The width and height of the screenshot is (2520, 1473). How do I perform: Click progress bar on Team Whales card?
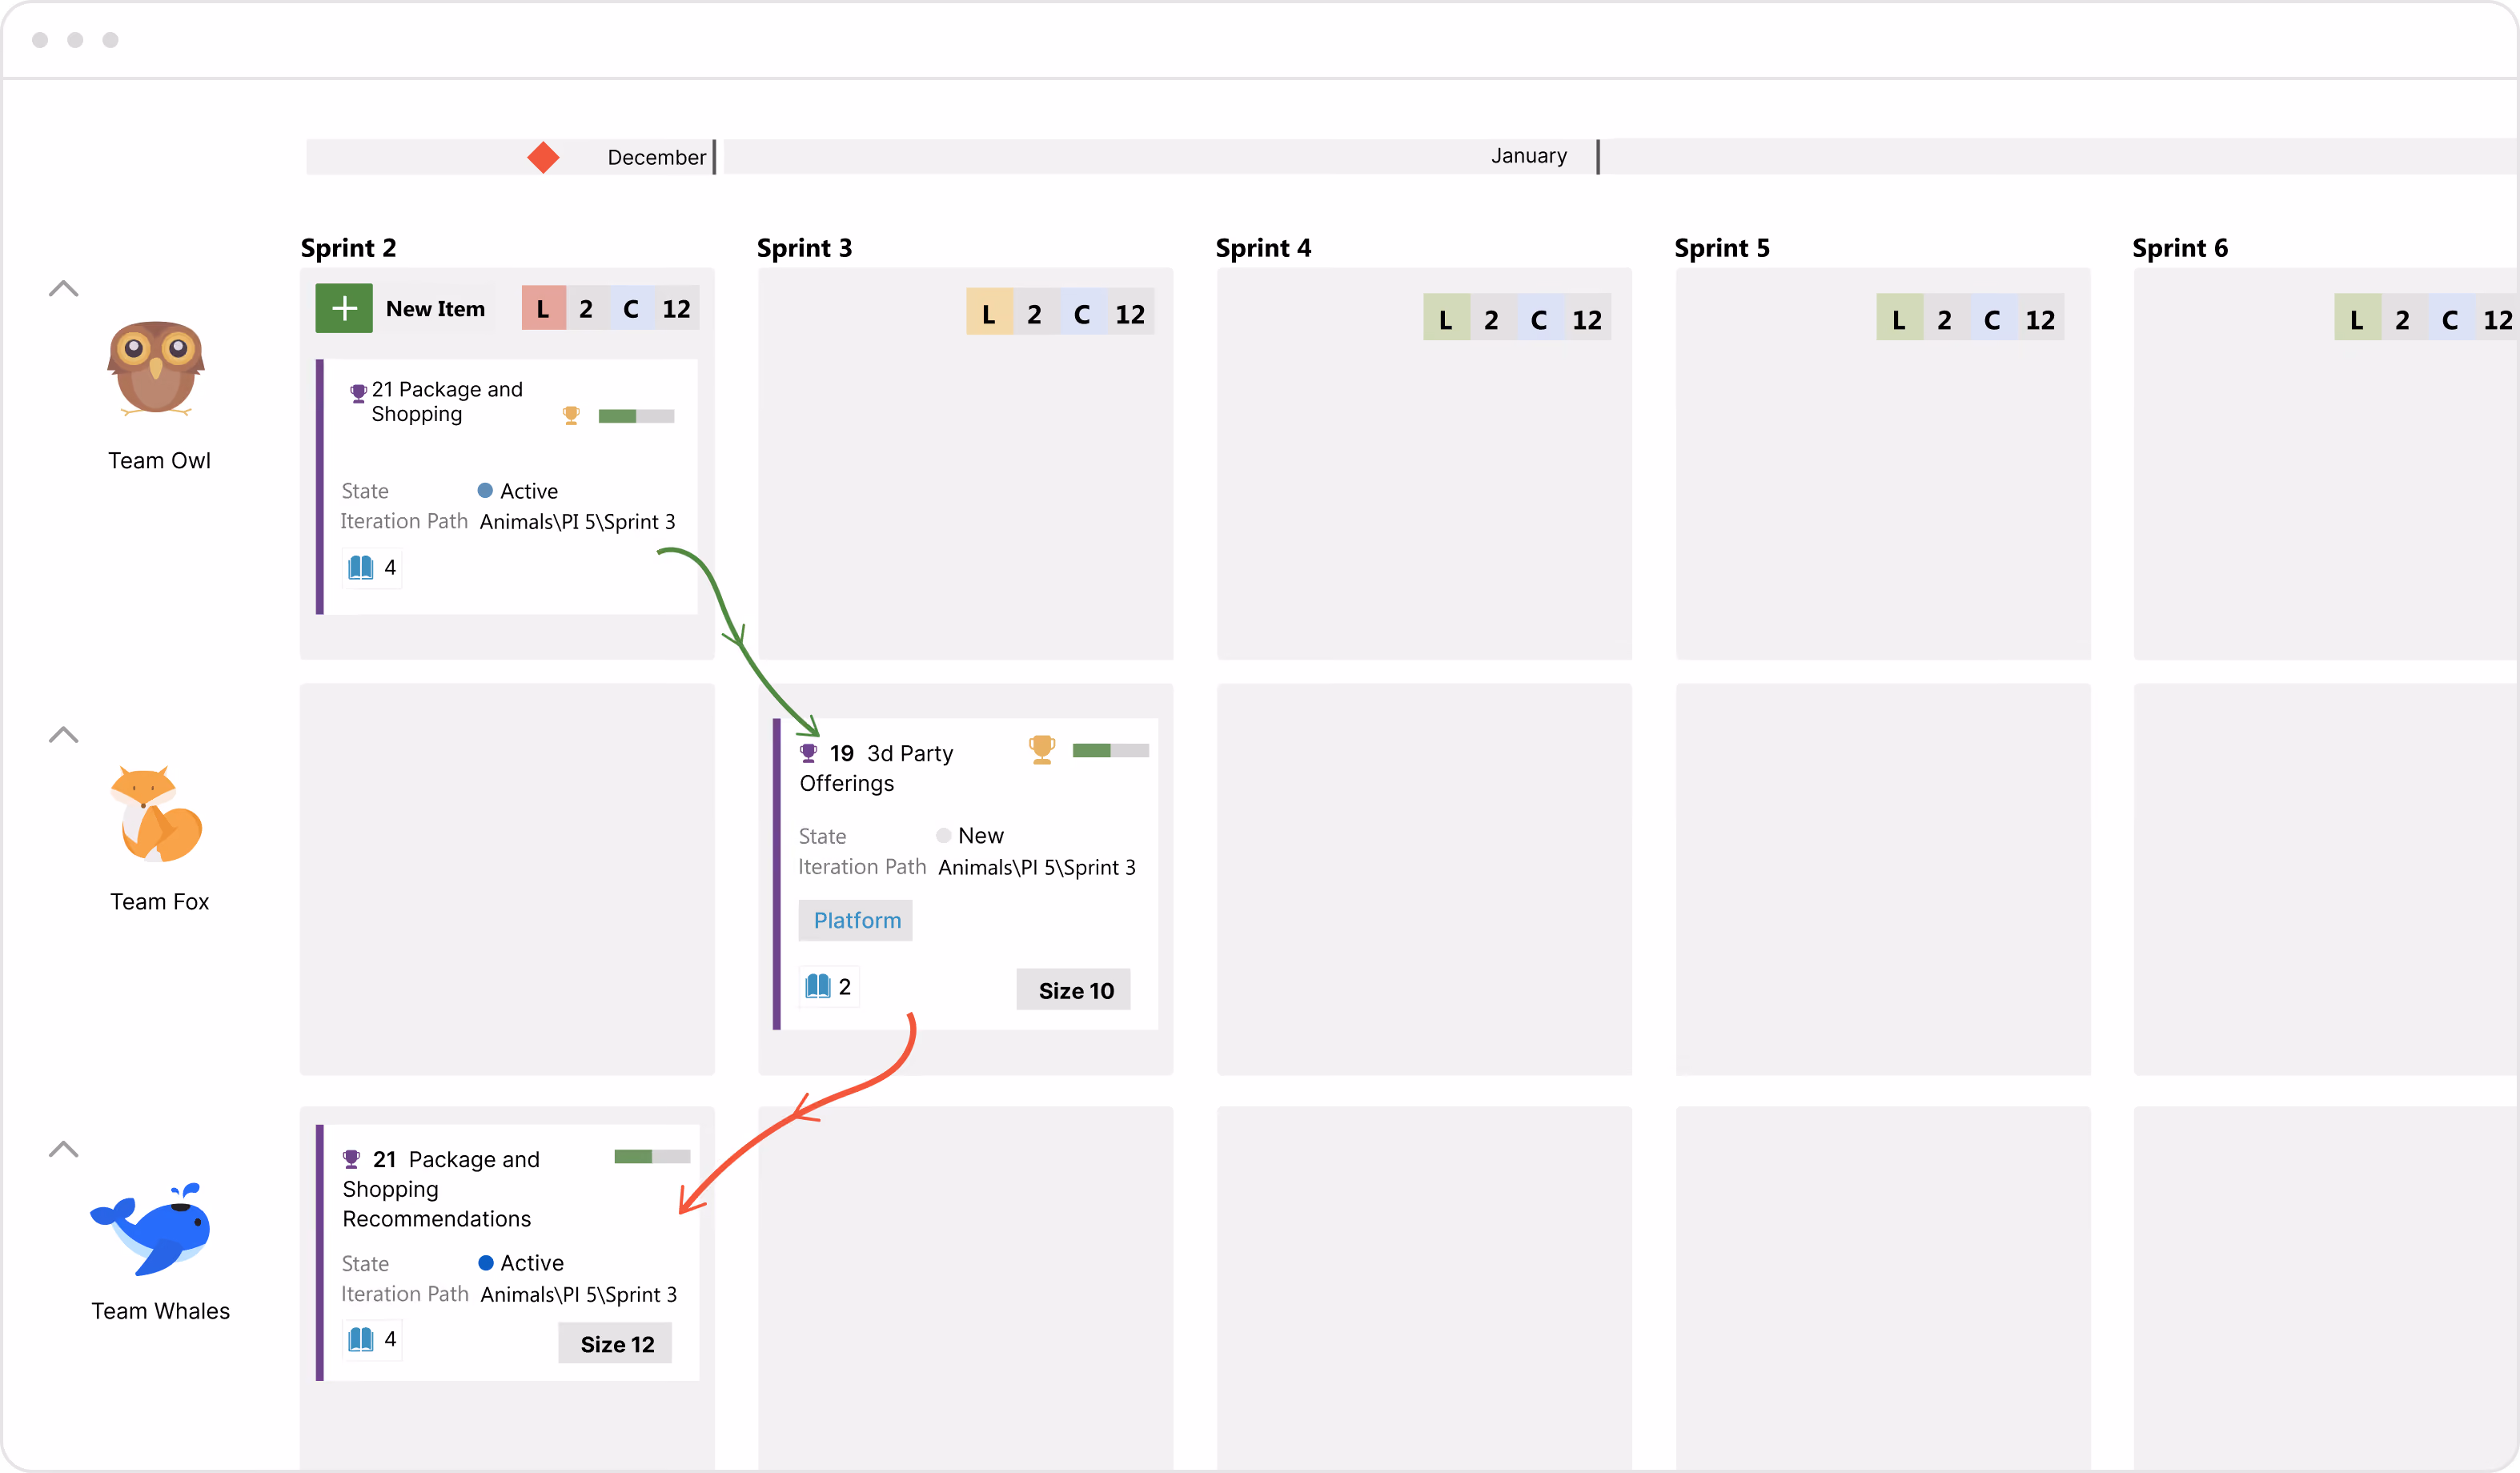coord(652,1157)
